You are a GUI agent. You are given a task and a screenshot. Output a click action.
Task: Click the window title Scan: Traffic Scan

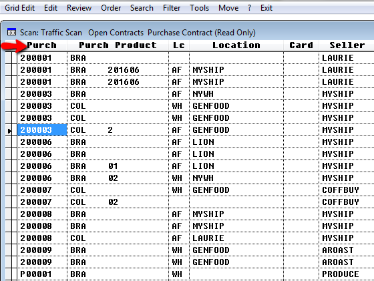[51, 33]
